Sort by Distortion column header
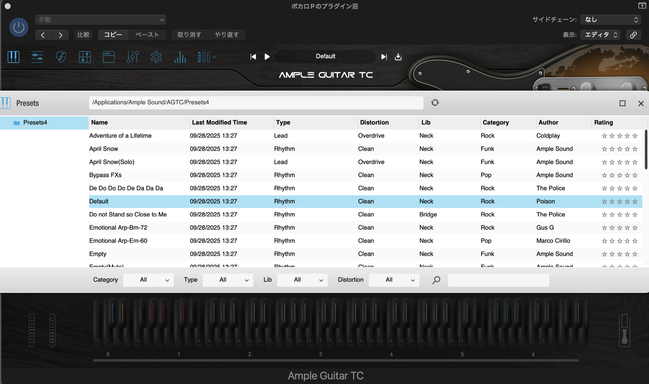649x384 pixels. pos(388,122)
